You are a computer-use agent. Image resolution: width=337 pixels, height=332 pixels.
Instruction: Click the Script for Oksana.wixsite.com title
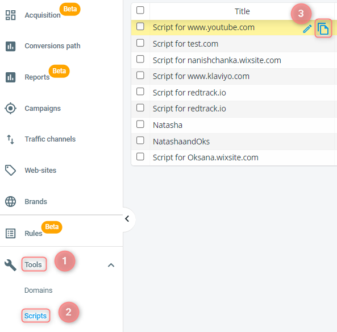pyautogui.click(x=206, y=157)
